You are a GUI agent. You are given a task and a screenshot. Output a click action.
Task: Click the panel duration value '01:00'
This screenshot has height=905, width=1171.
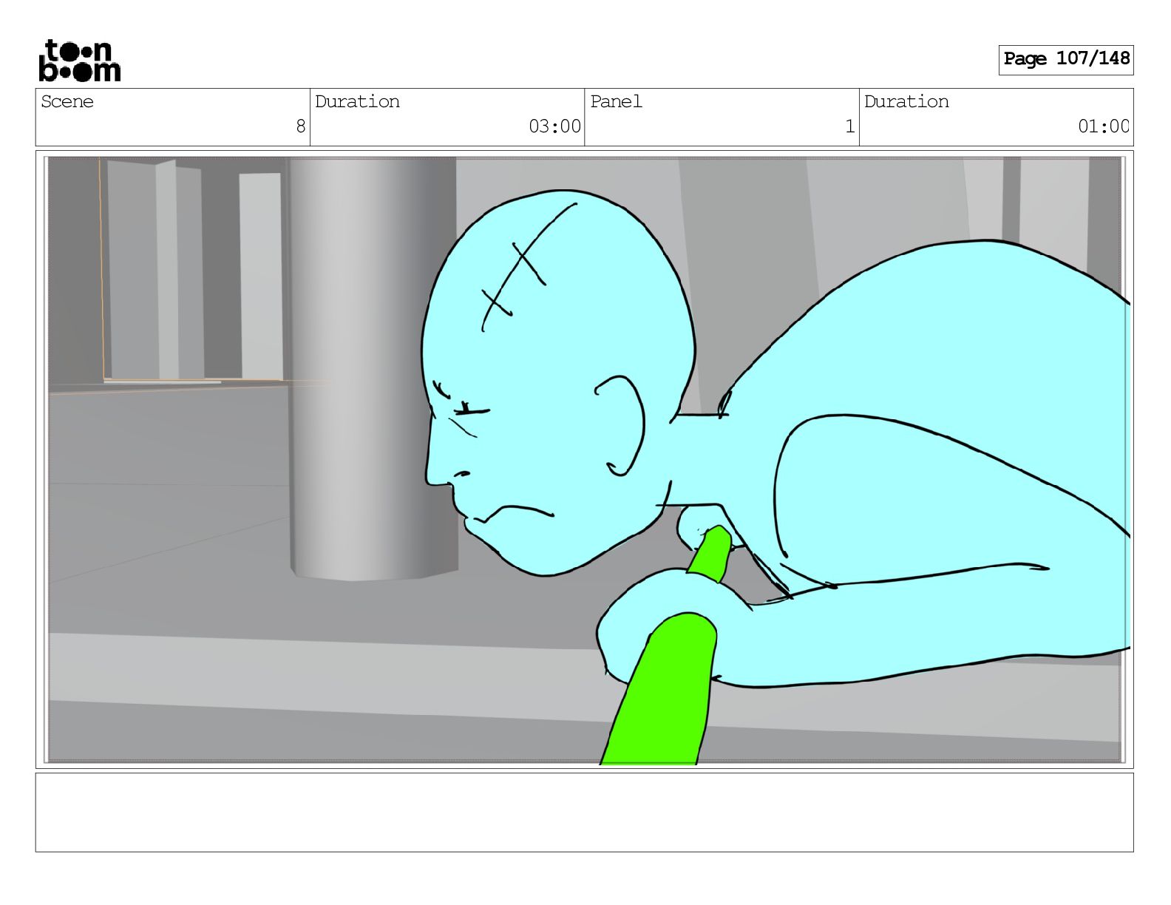[1104, 126]
